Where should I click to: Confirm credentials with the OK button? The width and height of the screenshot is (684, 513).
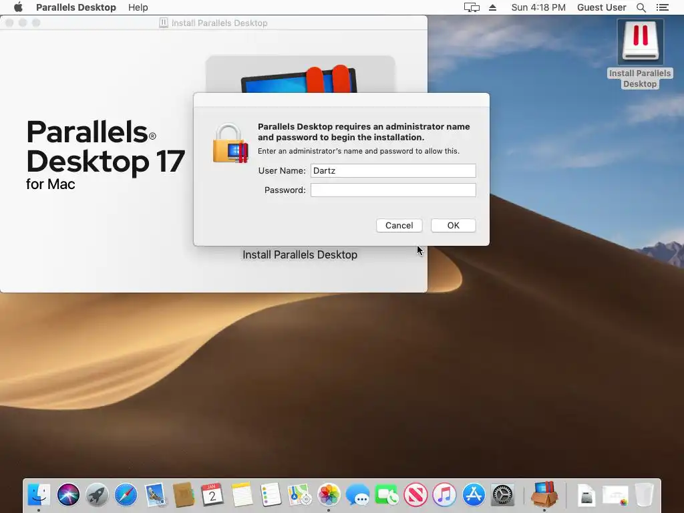[454, 226]
